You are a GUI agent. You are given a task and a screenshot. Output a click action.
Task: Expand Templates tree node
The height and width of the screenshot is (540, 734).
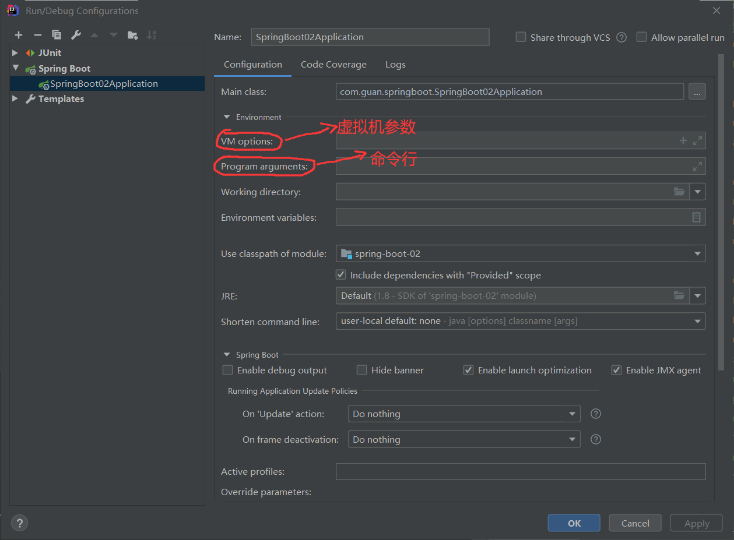pyautogui.click(x=16, y=98)
